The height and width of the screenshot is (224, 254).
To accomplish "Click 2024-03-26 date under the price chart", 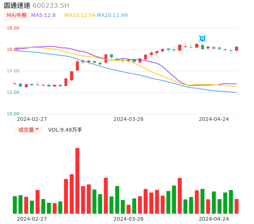I will coord(128,119).
